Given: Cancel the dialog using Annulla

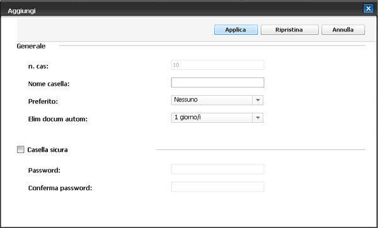Looking at the screenshot, I should tap(343, 30).
